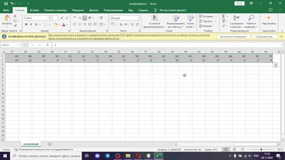Toggle bold formatting (Ж)
The height and width of the screenshot is (160, 285).
[26, 24]
